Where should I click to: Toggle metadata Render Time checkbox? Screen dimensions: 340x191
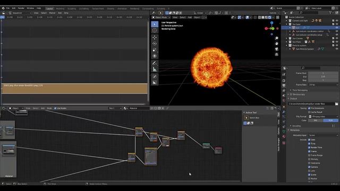click(309, 147)
